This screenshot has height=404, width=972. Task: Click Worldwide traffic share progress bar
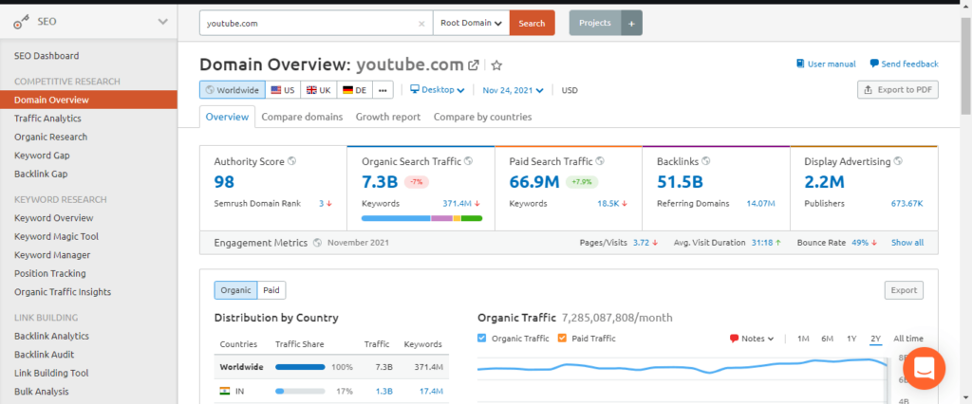click(300, 367)
